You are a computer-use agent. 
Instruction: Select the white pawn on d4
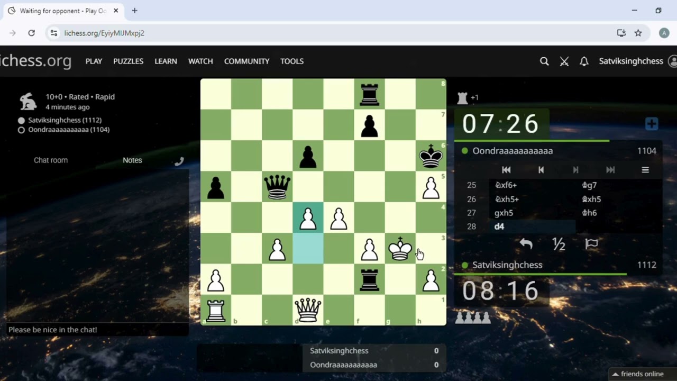point(308,218)
